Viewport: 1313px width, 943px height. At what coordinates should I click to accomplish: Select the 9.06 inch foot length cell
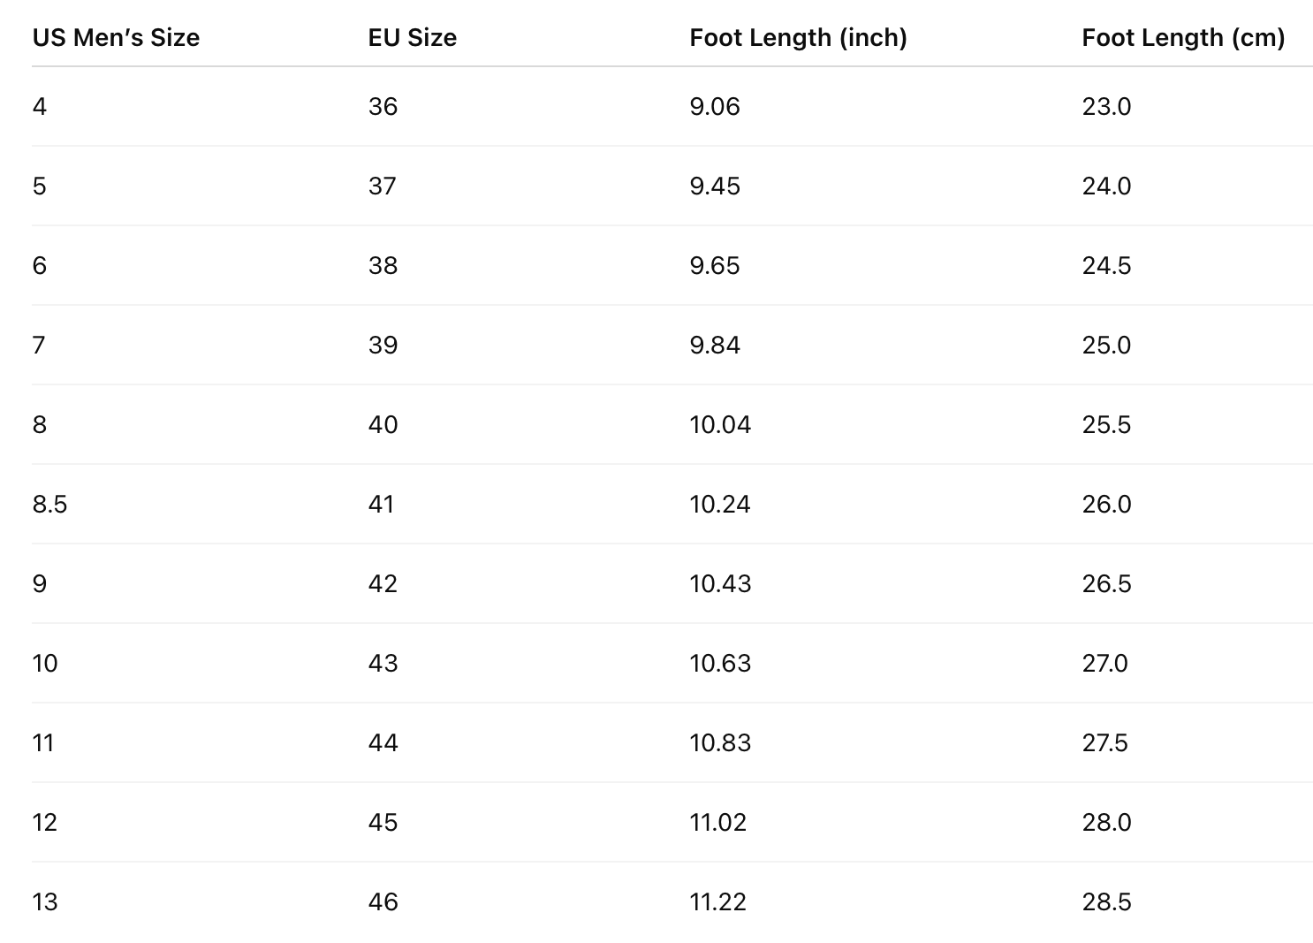pyautogui.click(x=715, y=107)
